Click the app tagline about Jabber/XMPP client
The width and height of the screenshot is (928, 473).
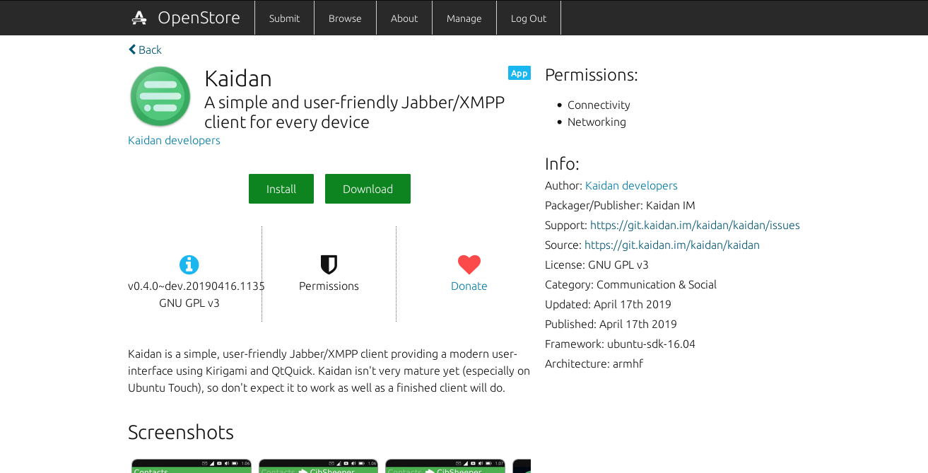(x=355, y=112)
